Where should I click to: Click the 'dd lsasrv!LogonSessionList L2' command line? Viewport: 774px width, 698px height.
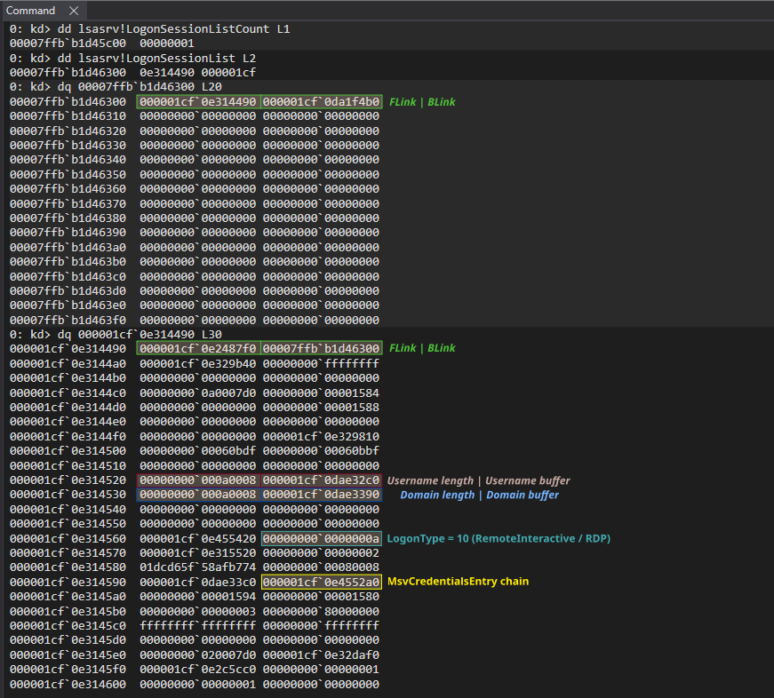click(156, 59)
